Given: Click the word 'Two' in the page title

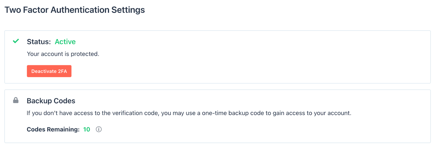Looking at the screenshot, I should 13,10.
